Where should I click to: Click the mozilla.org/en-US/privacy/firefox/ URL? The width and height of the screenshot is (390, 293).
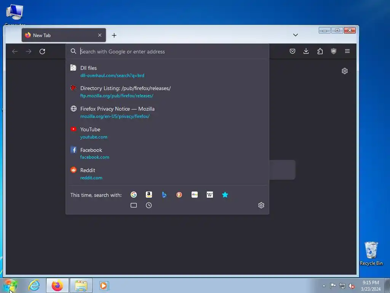(115, 116)
